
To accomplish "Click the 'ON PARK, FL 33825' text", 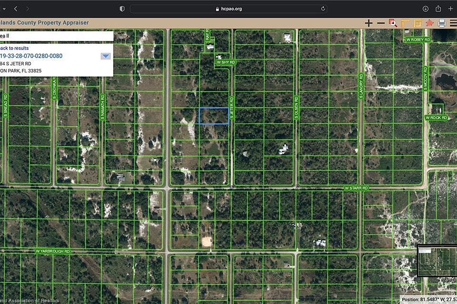I will (20, 71).
